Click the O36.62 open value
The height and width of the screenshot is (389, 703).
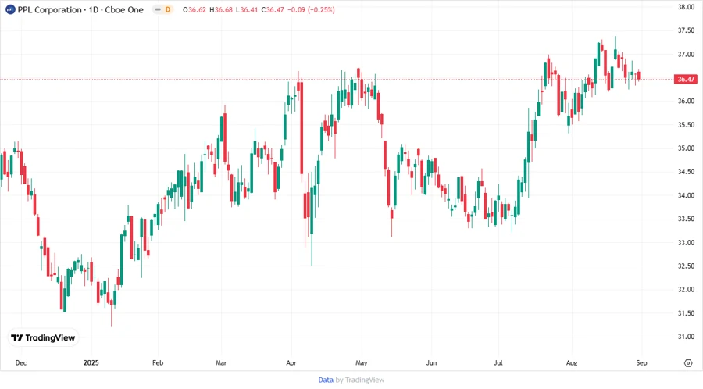coord(194,10)
